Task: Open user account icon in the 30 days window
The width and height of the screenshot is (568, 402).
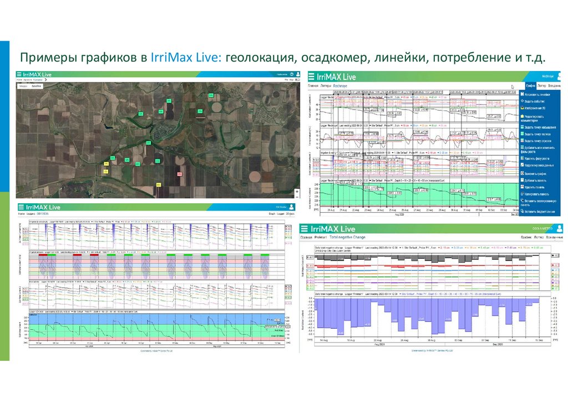Action: point(292,207)
